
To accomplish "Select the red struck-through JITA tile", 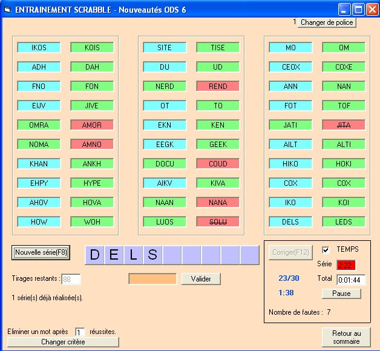I will point(344,125).
